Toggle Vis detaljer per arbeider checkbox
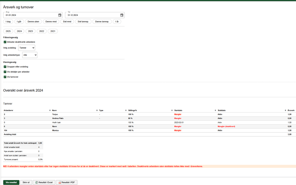The width and height of the screenshot is (296, 185). (x=5, y=72)
